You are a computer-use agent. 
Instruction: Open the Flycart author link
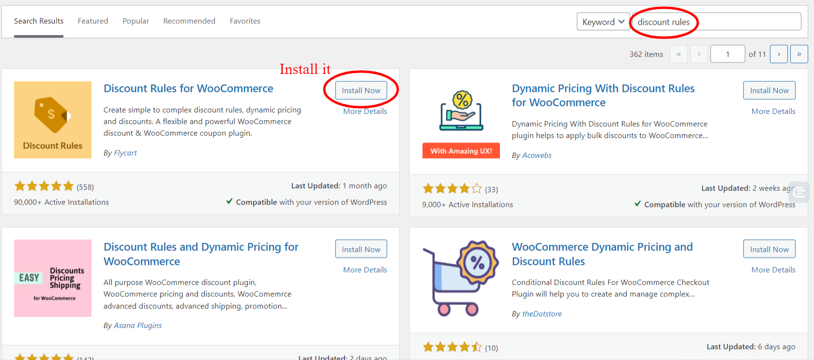(x=125, y=153)
